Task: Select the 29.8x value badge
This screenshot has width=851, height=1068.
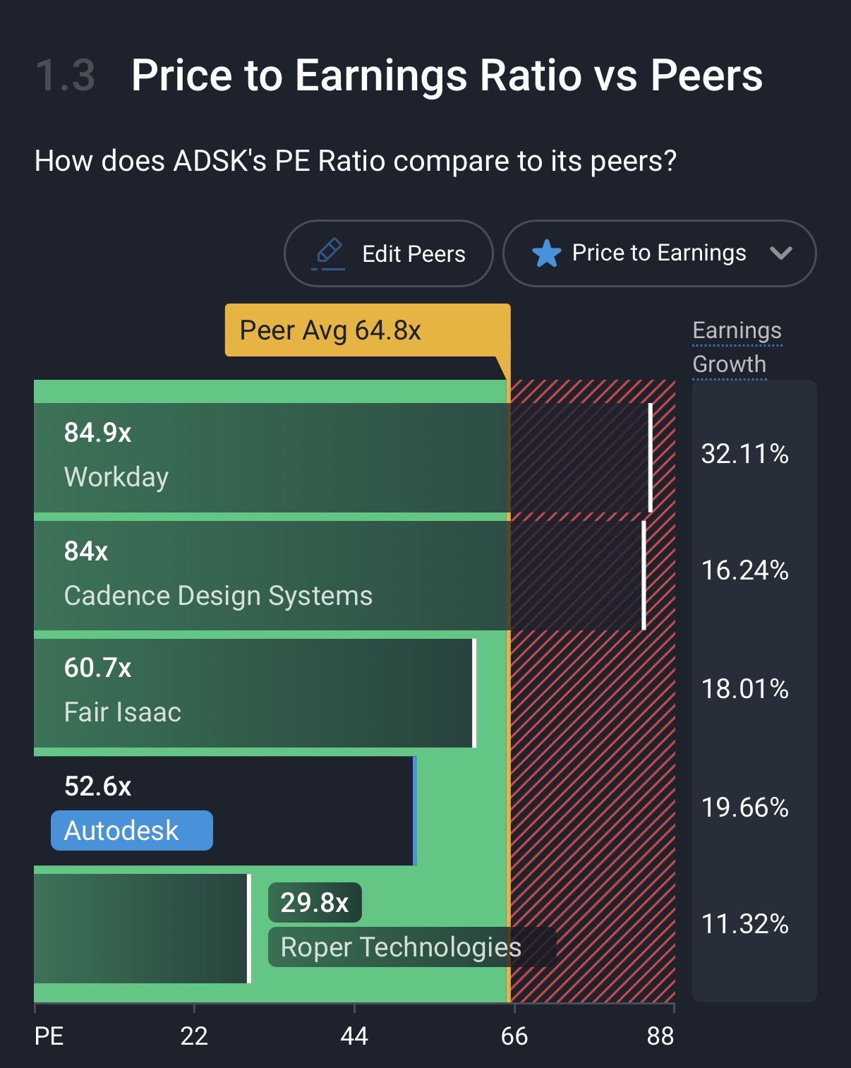Action: tap(315, 903)
